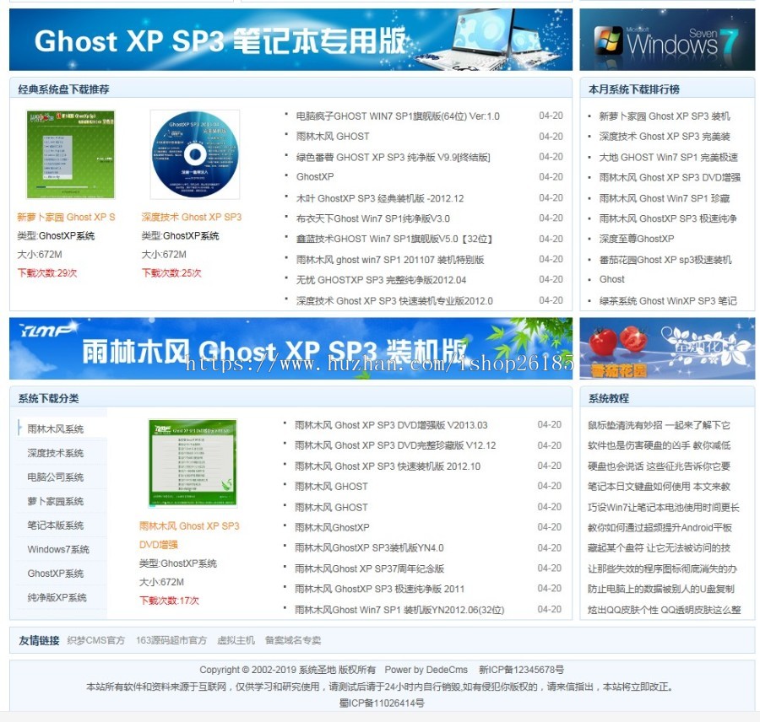This screenshot has width=760, height=722.
Task: Visit friend link 163源码超市官方
Action: click(x=171, y=640)
